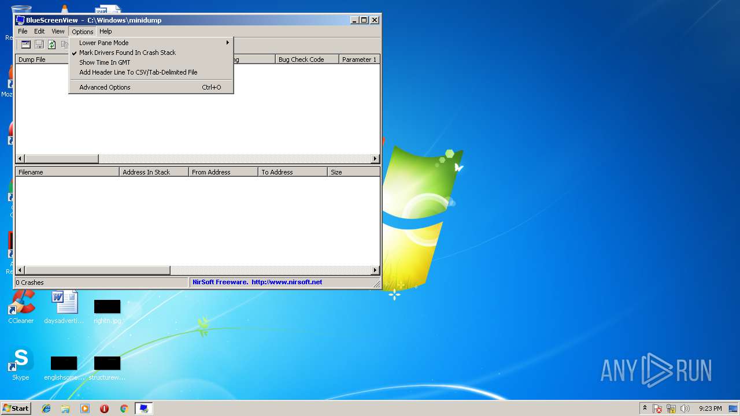This screenshot has width=740, height=416.
Task: Sort by Bug Check Code column
Action: click(306, 60)
